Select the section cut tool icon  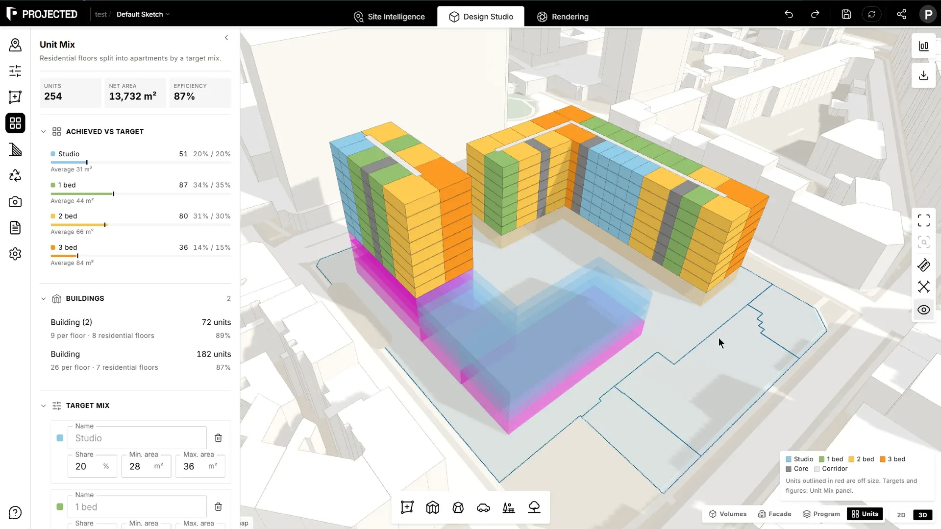[923, 287]
